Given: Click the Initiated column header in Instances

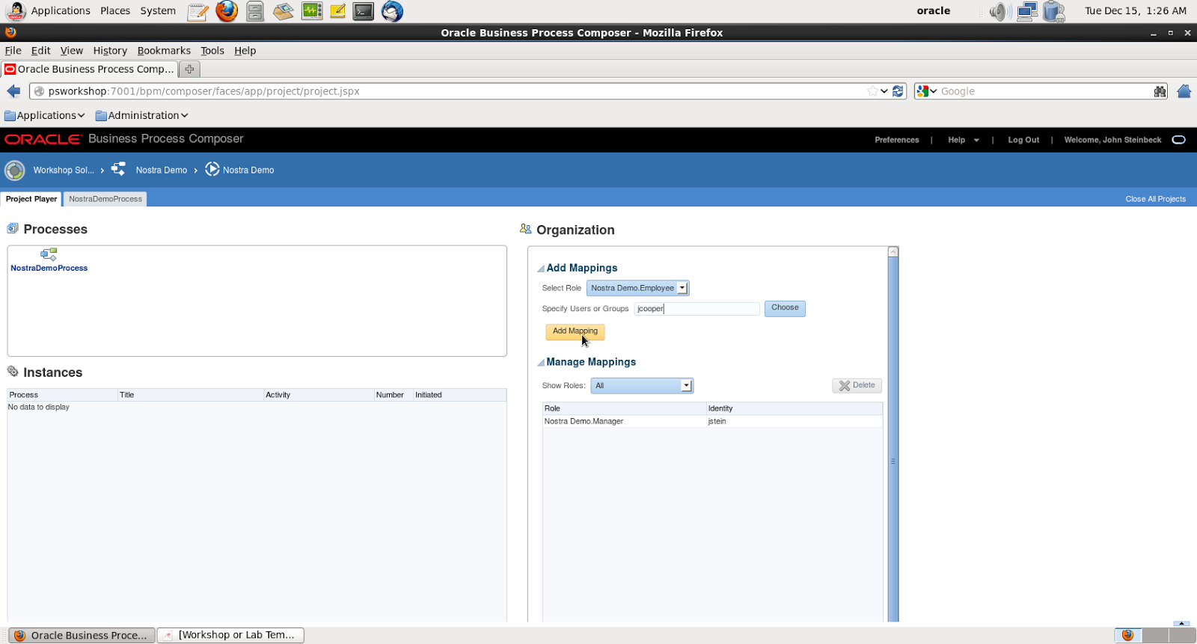Looking at the screenshot, I should click(x=459, y=395).
